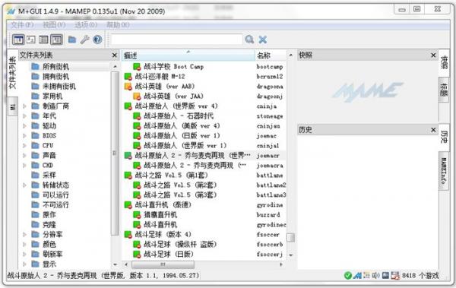The image size is (456, 288).
Task: Click the speaker icon in status bar
Action: (x=376, y=275)
